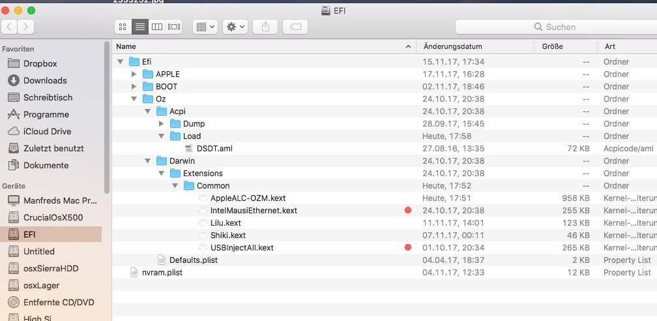Go forward with the right arrow
The height and width of the screenshot is (321, 657).
(26, 27)
